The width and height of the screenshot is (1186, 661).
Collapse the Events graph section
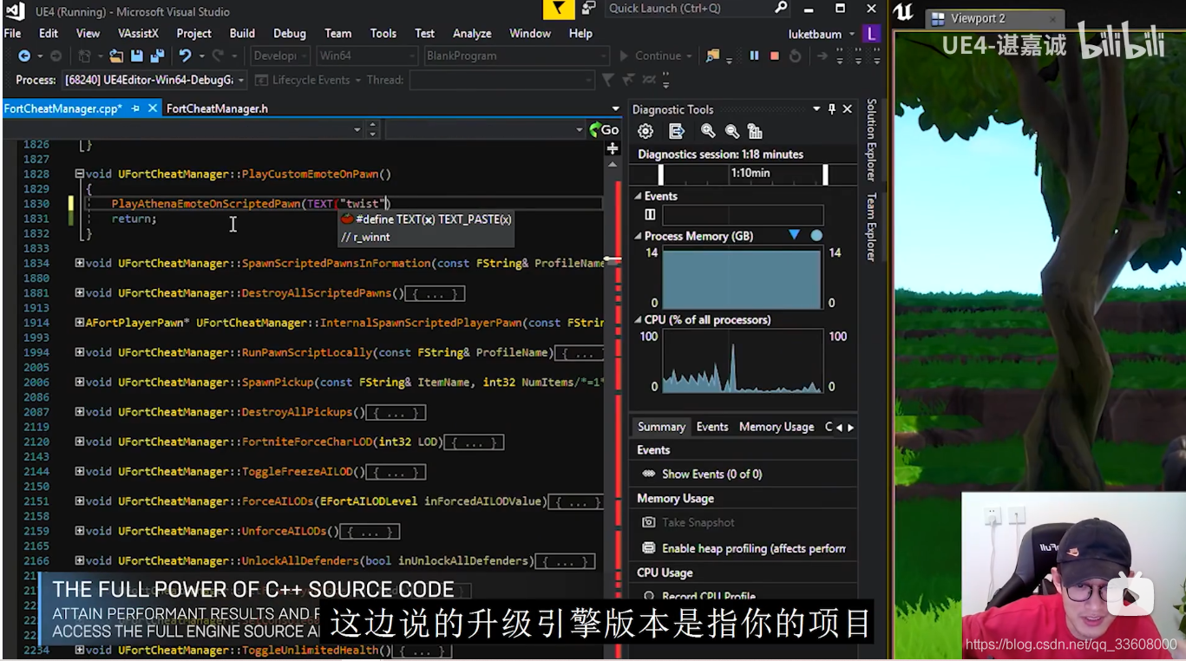[638, 197]
